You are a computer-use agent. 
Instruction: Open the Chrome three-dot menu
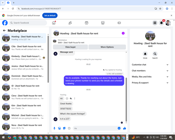172,9
